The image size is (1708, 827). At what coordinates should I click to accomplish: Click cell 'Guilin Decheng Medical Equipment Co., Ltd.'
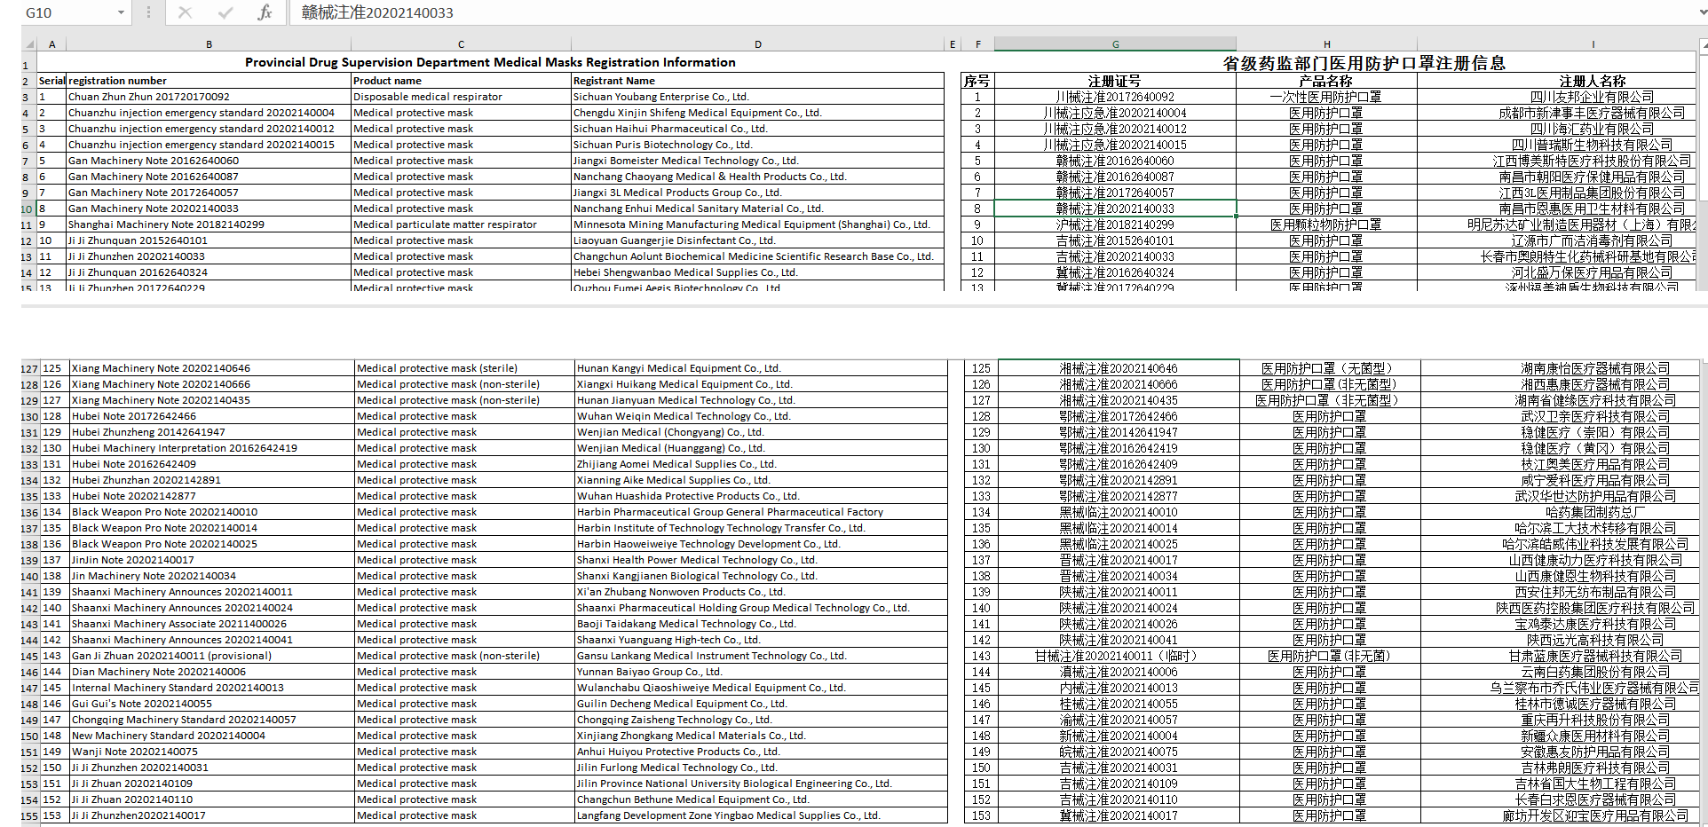click(761, 704)
